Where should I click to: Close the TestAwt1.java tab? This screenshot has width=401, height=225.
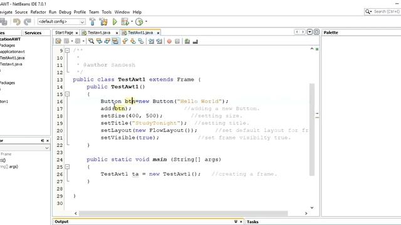click(x=158, y=33)
